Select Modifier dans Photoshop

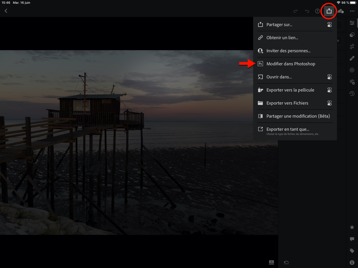[x=295, y=64]
